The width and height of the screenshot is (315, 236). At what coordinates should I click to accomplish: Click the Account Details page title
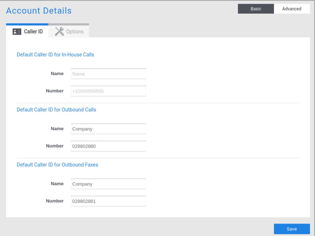point(39,11)
